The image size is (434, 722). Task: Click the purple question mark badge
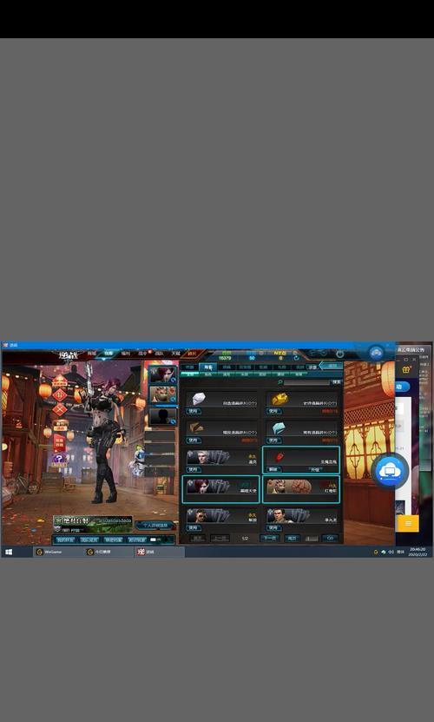[x=59, y=459]
